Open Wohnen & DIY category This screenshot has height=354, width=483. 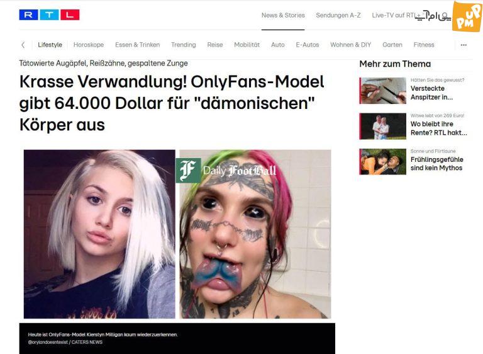pos(350,45)
